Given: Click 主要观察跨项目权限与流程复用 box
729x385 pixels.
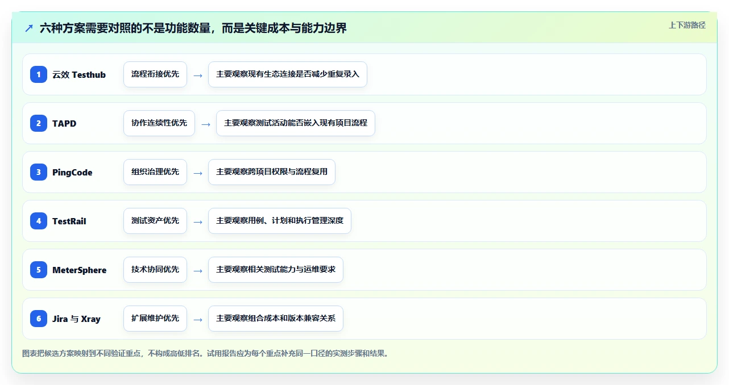Looking at the screenshot, I should click(x=272, y=172).
